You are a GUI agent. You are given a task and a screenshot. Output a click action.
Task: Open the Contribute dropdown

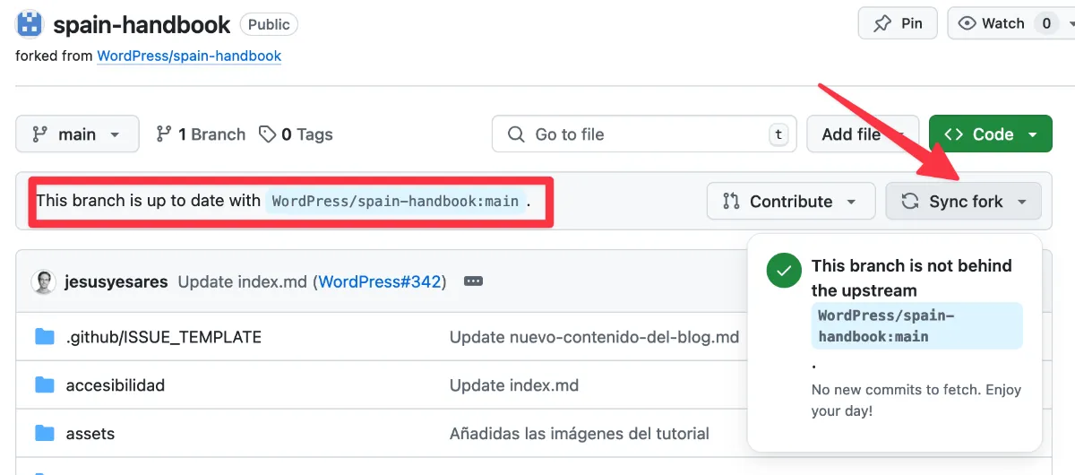[790, 201]
